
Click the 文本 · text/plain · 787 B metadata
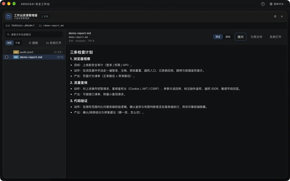[x=81, y=41]
